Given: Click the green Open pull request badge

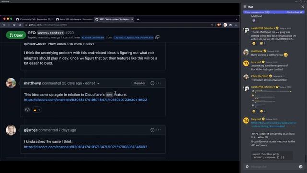Looking at the screenshot, I should coord(16,35).
